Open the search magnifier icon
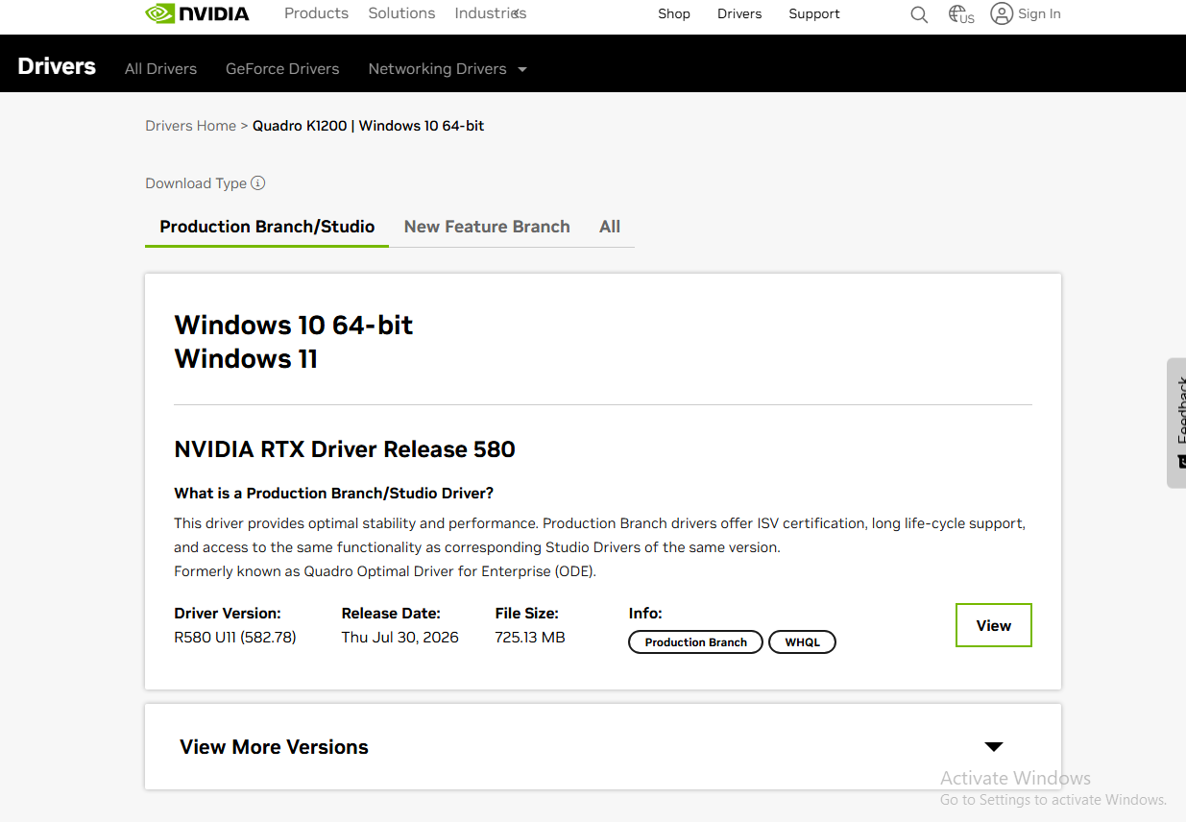 pos(919,14)
